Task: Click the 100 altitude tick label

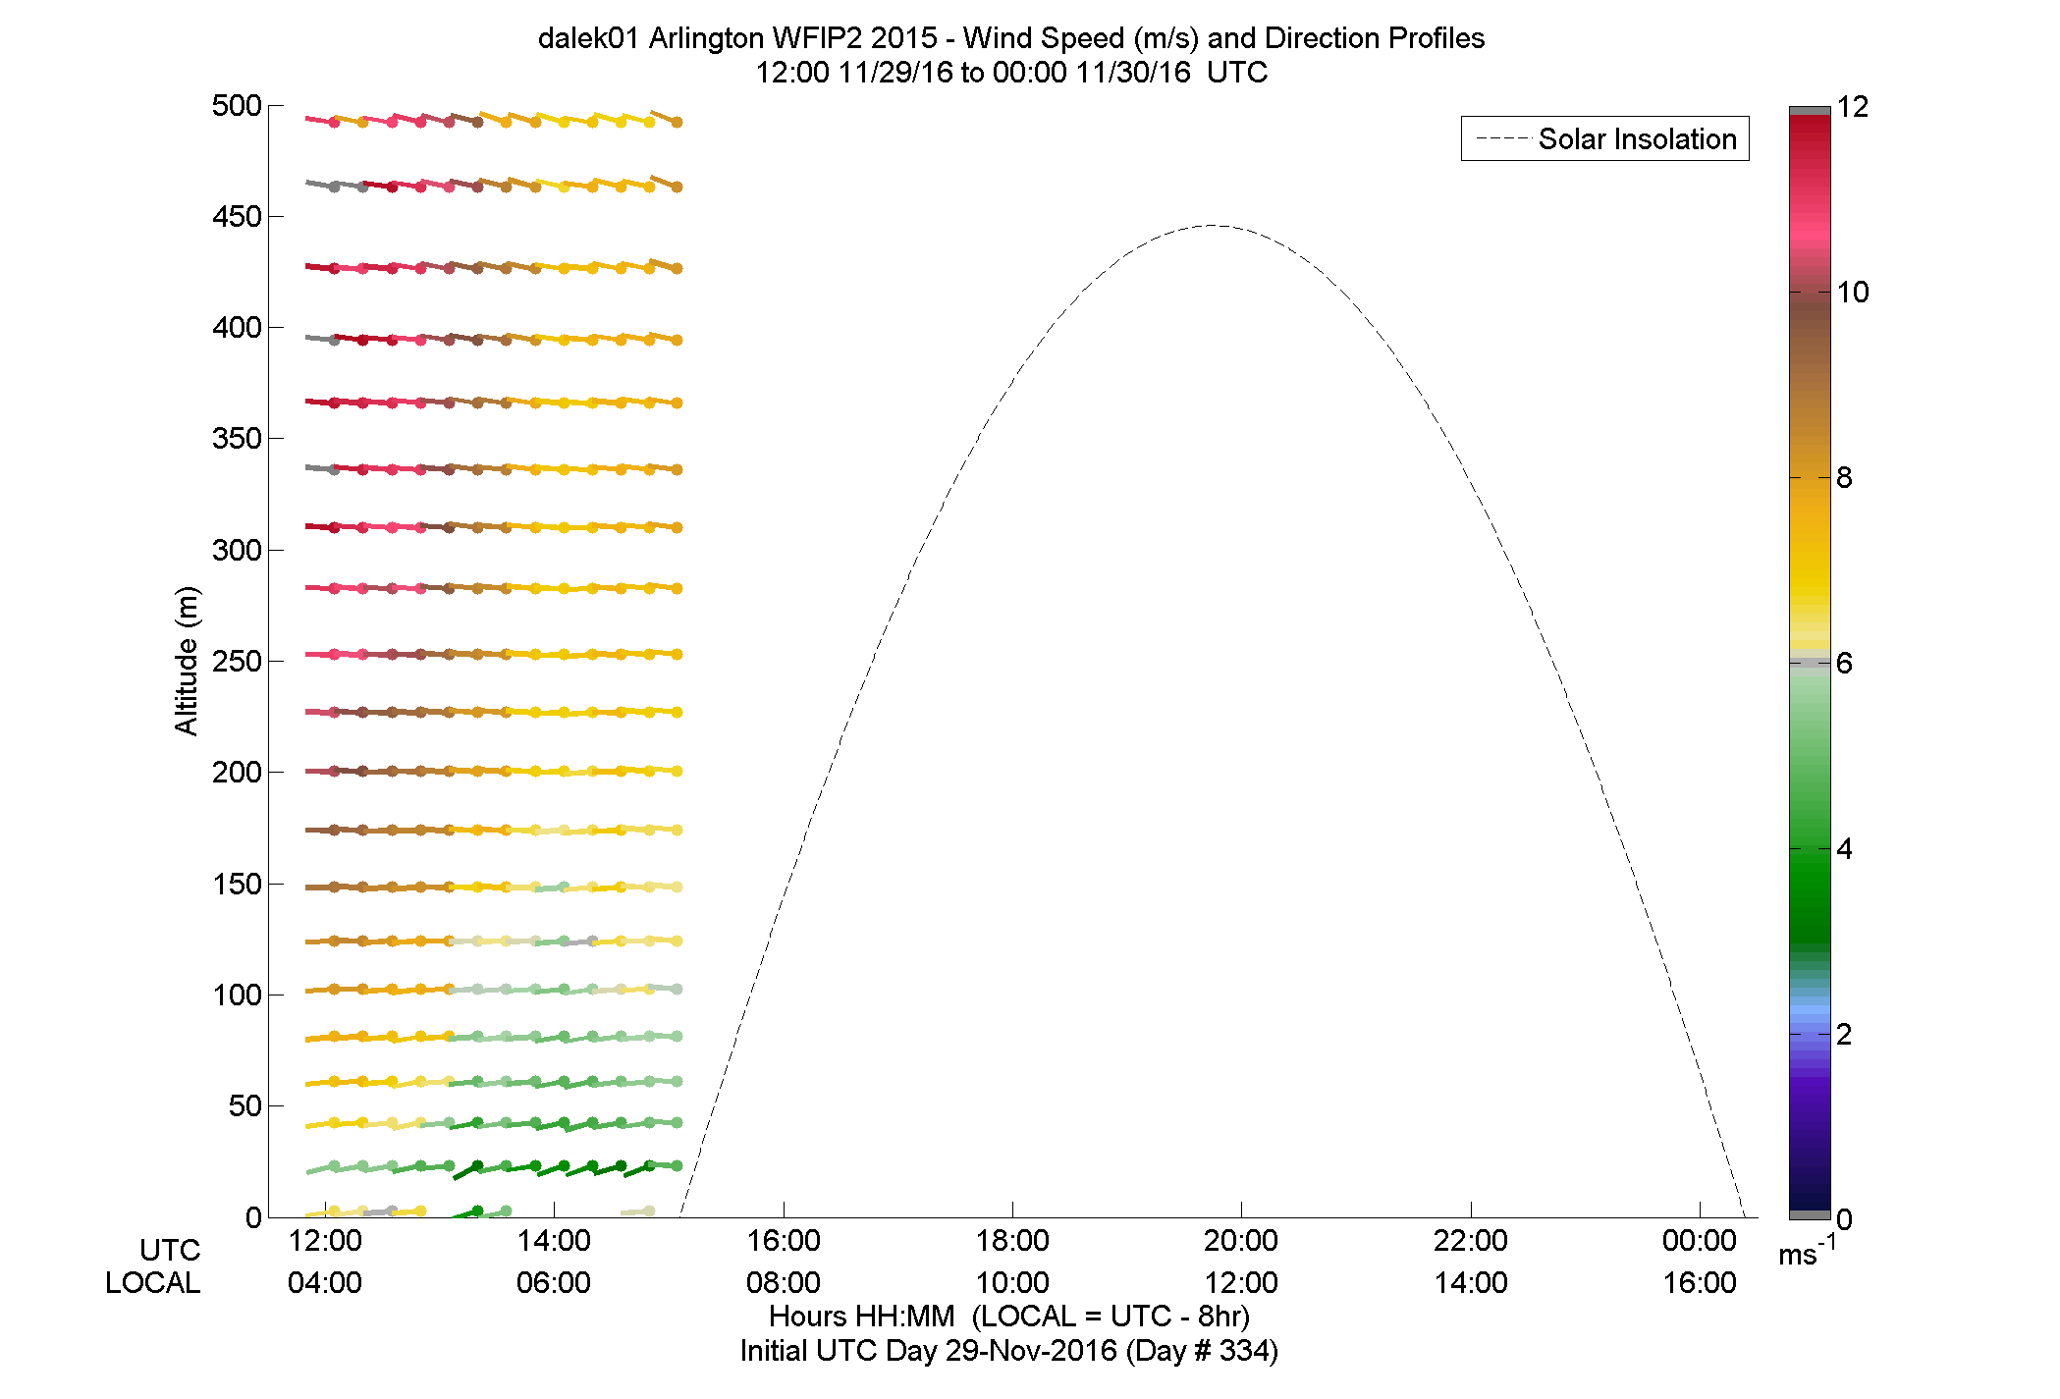Action: 237,995
